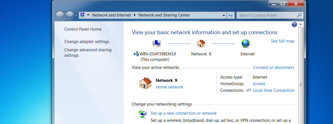Open Help with the blue question-mark icon
This screenshot has width=333, height=124.
(294, 25)
